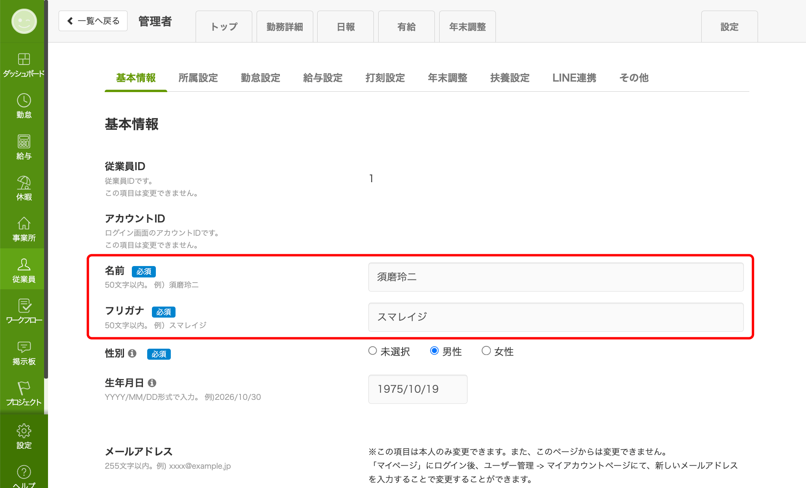Switch to the 扶養設定 sub-tab

(510, 78)
